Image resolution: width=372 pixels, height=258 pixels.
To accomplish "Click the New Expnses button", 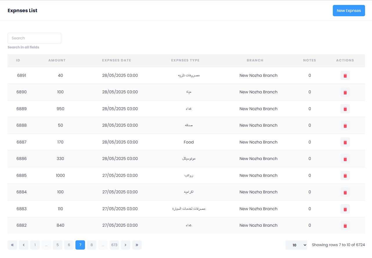I will click(349, 11).
